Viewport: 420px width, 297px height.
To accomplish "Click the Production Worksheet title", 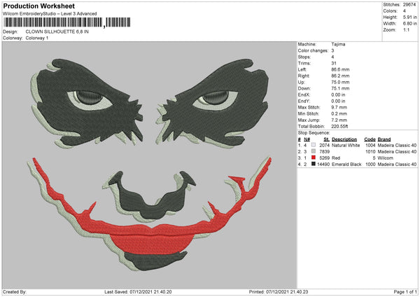I will 38,6.
